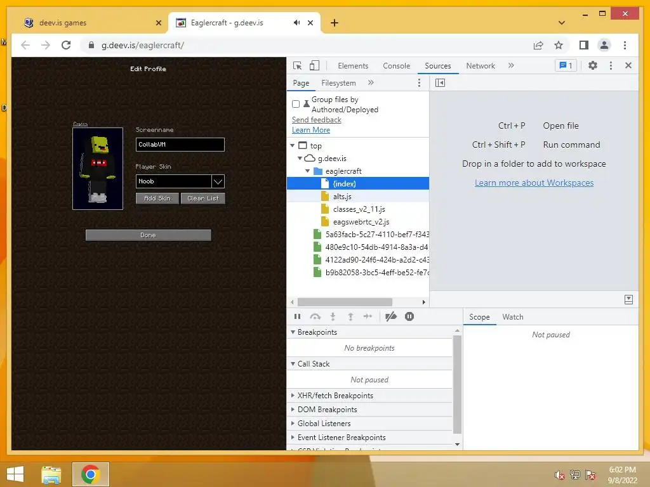Click the Send feedback link

pyautogui.click(x=316, y=120)
